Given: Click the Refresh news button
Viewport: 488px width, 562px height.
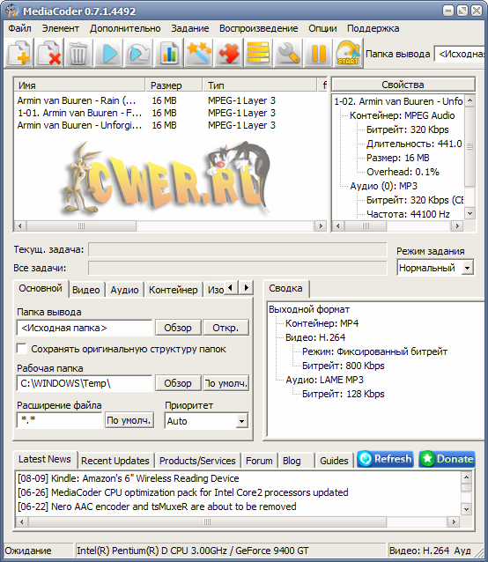Looking at the screenshot, I should coord(386,459).
